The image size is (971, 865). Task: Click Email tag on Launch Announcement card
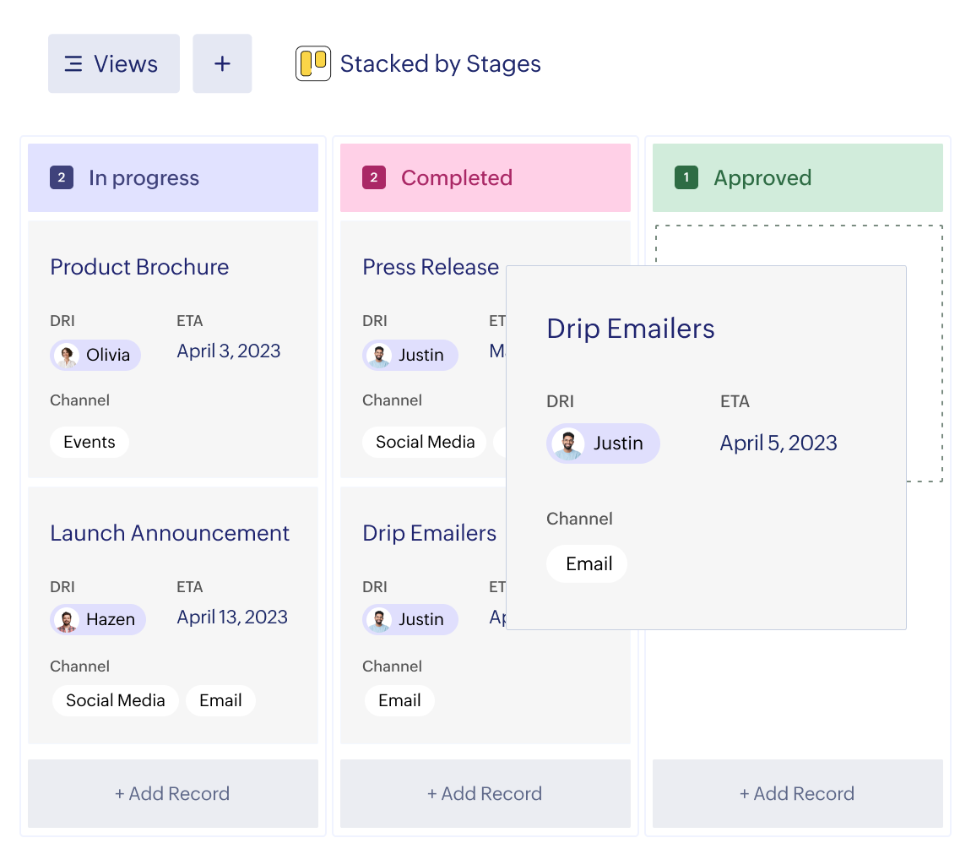click(x=220, y=700)
